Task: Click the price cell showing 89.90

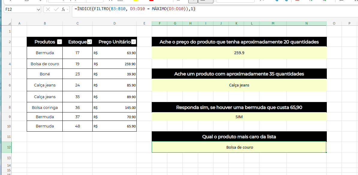Action: [x=115, y=97]
